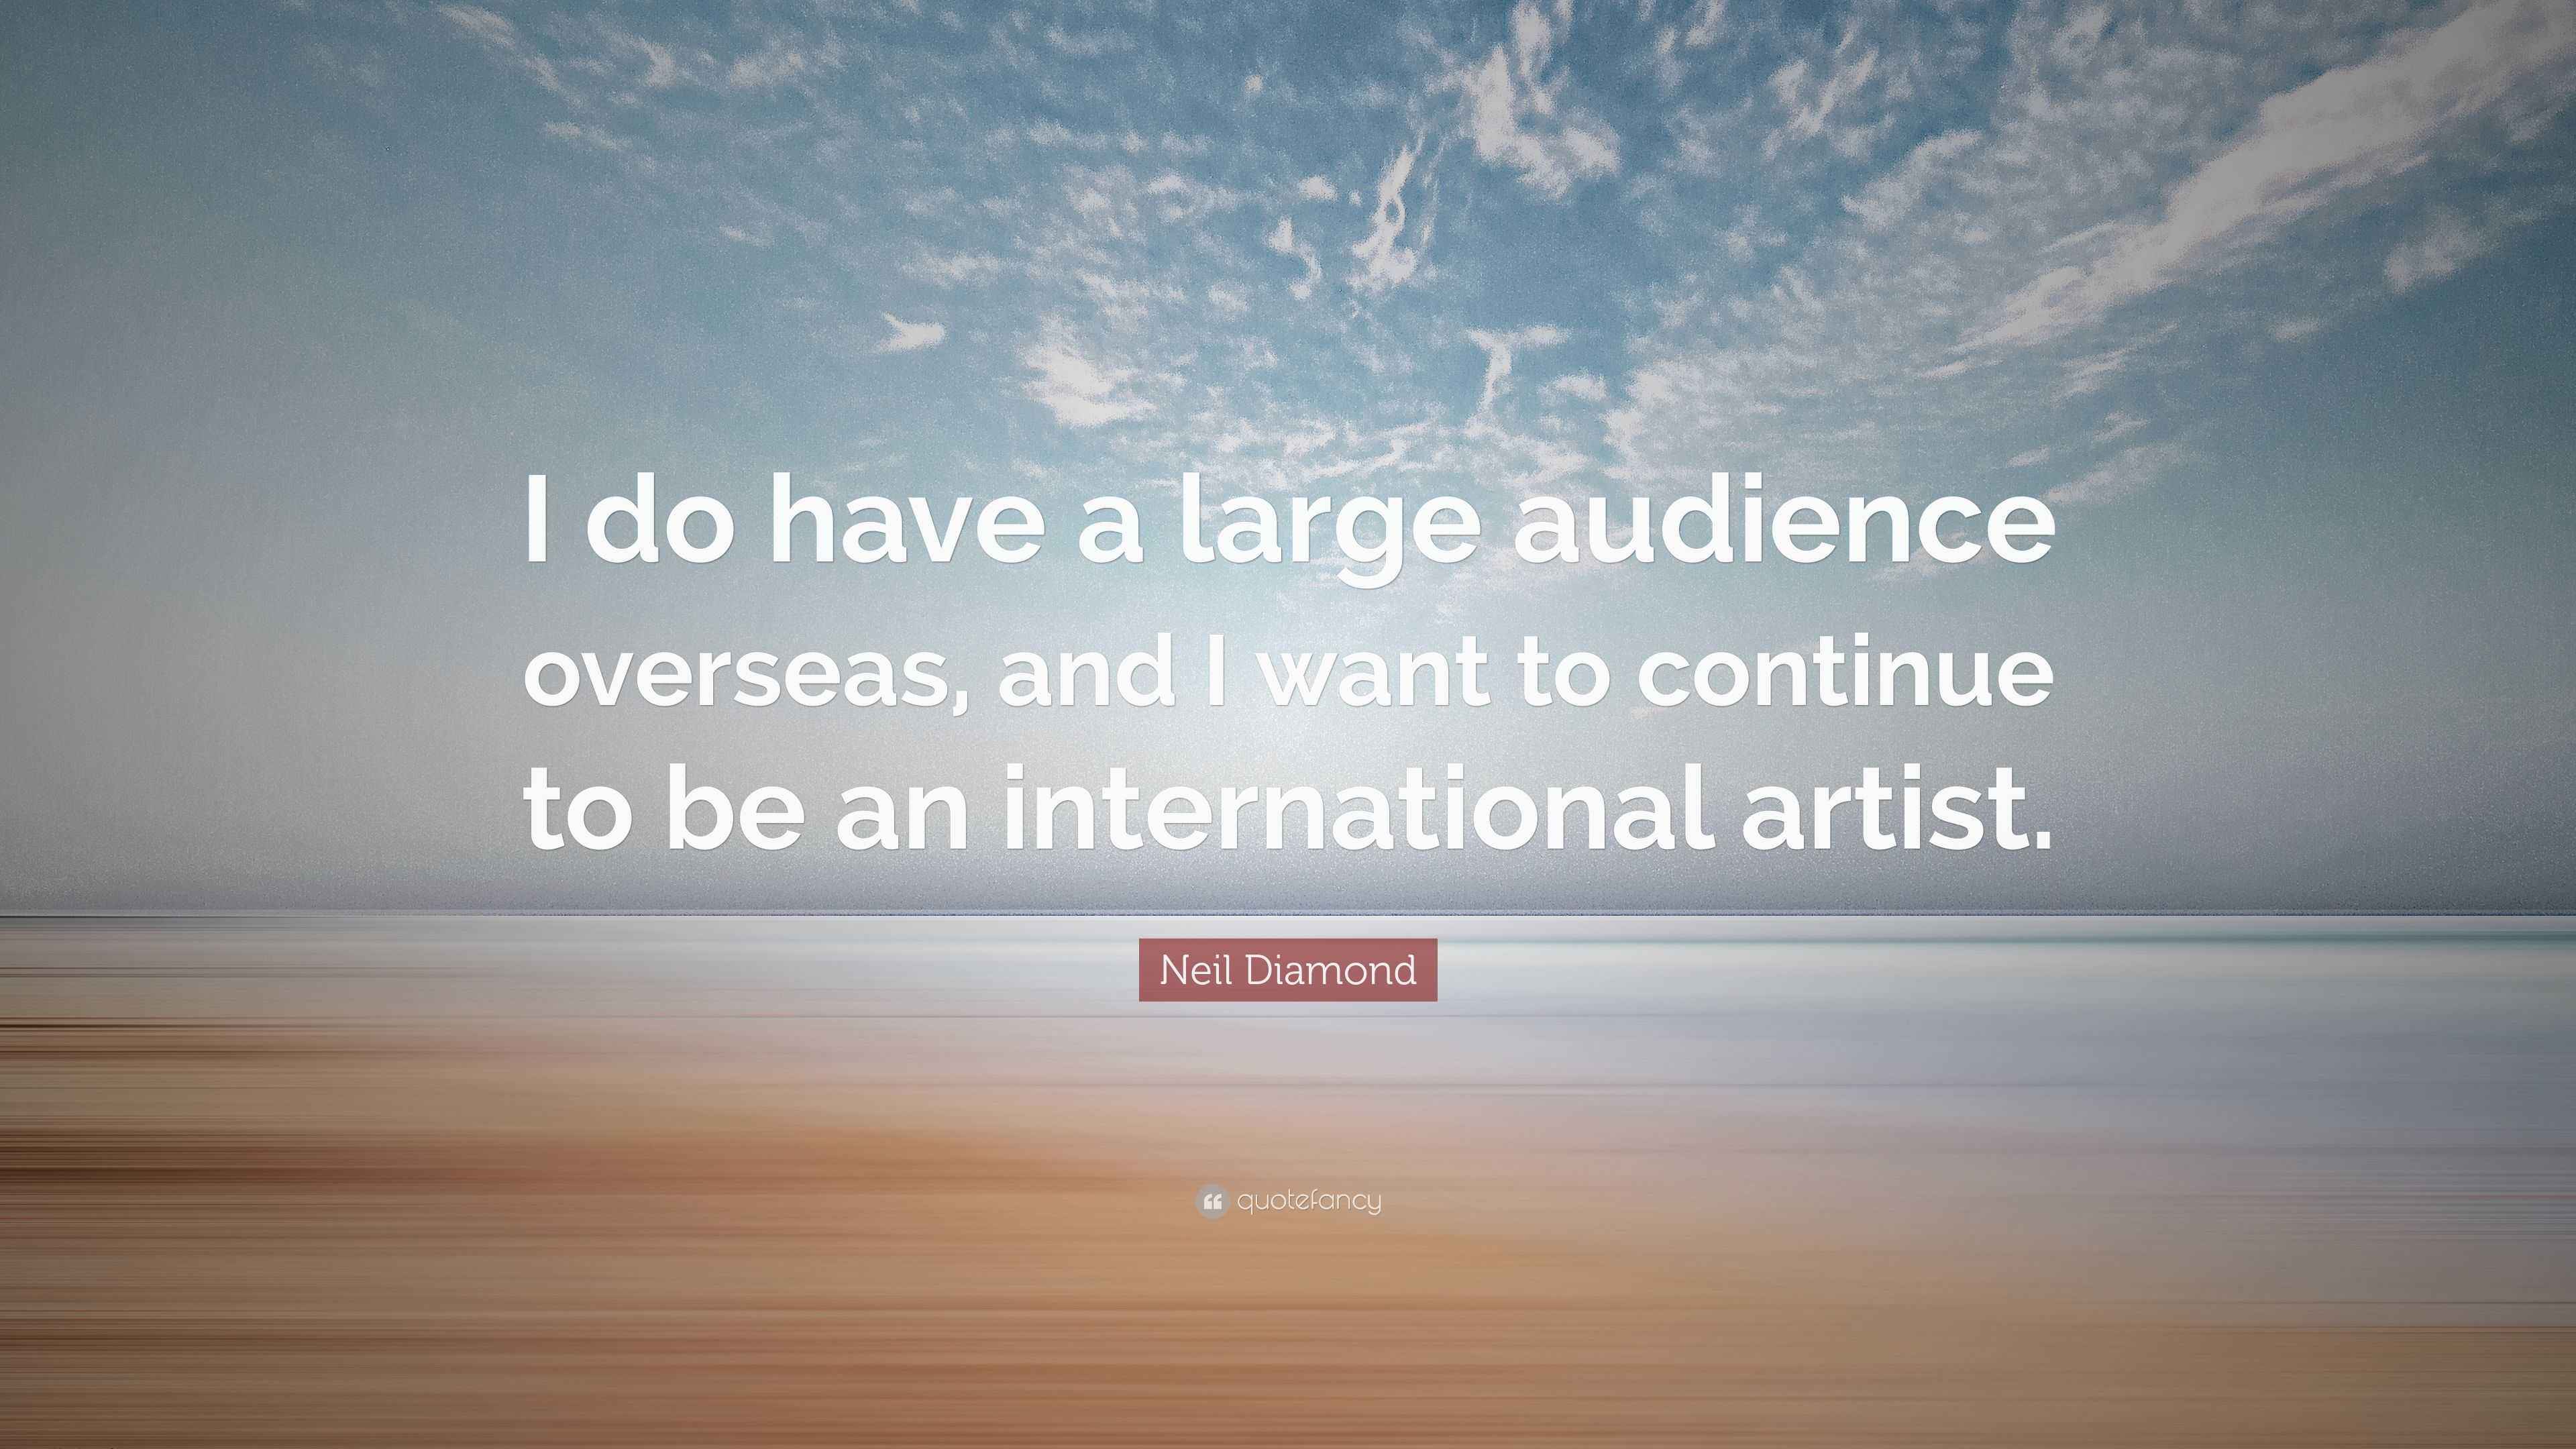
Task: Click the quotefancy logo text
Action: pyautogui.click(x=1309, y=1201)
